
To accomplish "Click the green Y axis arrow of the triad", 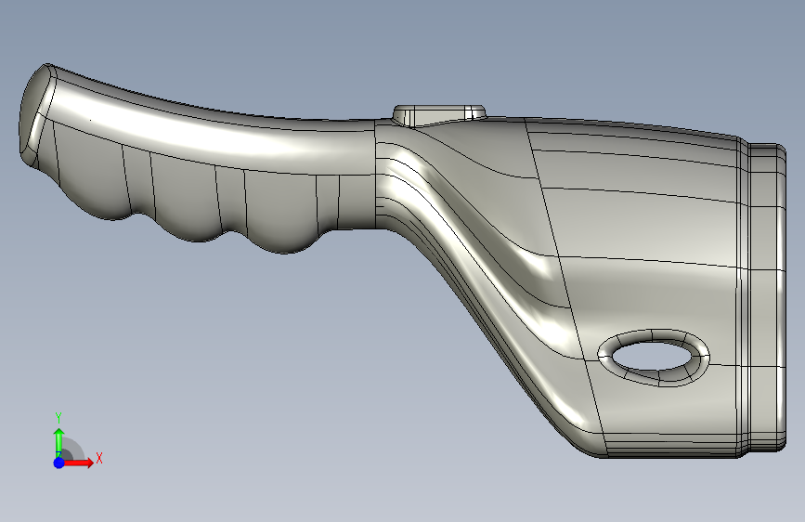I will [59, 442].
